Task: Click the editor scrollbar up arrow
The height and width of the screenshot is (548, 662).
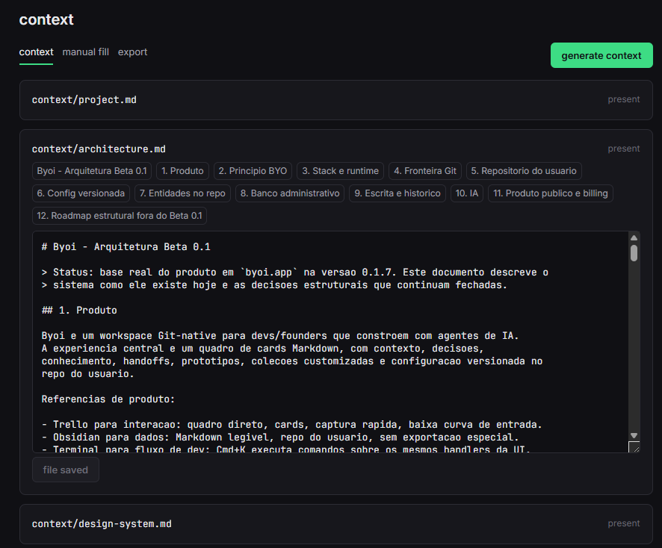Action: [634, 238]
